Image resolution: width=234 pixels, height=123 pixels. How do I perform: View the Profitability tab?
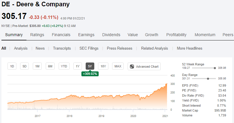click(177, 35)
